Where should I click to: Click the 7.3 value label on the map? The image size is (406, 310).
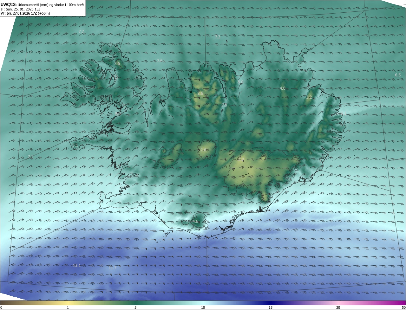click(x=217, y=37)
